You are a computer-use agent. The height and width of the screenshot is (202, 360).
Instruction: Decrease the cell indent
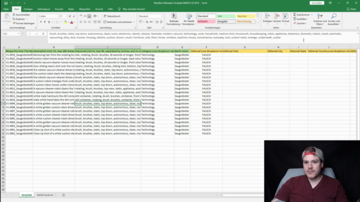point(95,22)
